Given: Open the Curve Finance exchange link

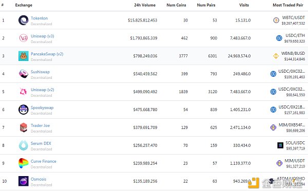Looking at the screenshot, I should (44, 161).
